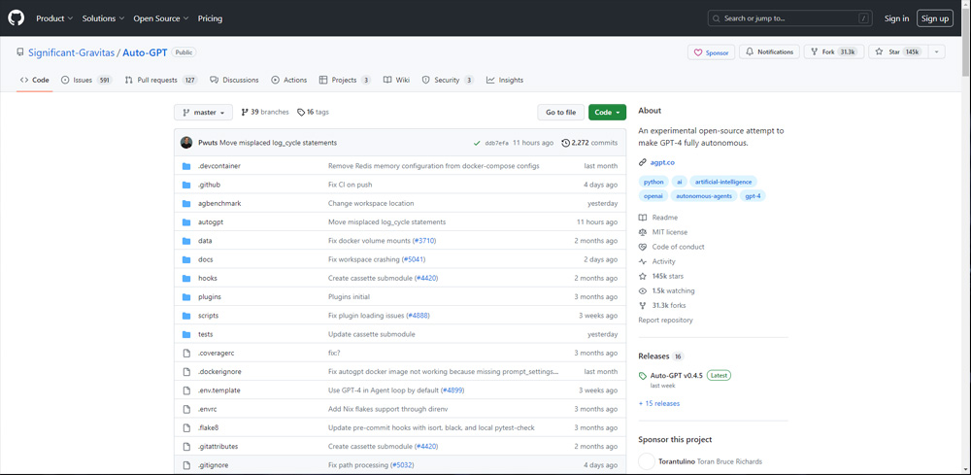971x475 pixels.
Task: Click the Search or jump to field
Action: (789, 18)
